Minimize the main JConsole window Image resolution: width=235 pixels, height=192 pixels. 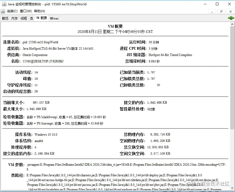tap(205, 4)
